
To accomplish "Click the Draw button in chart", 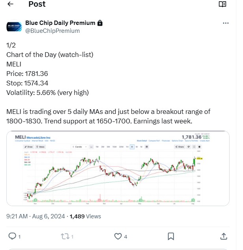I will tap(28, 147).
